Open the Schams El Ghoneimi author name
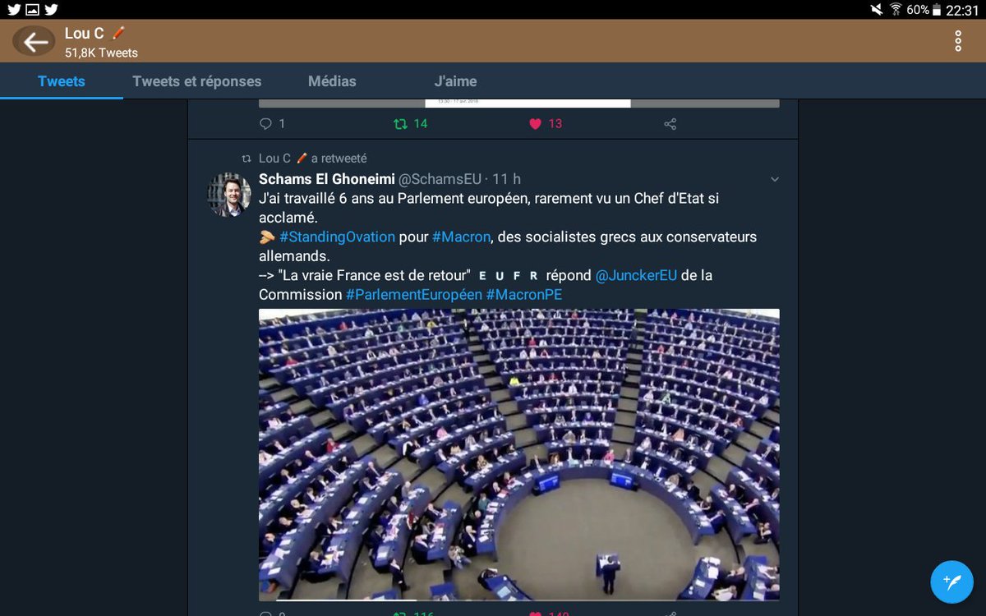 (326, 179)
